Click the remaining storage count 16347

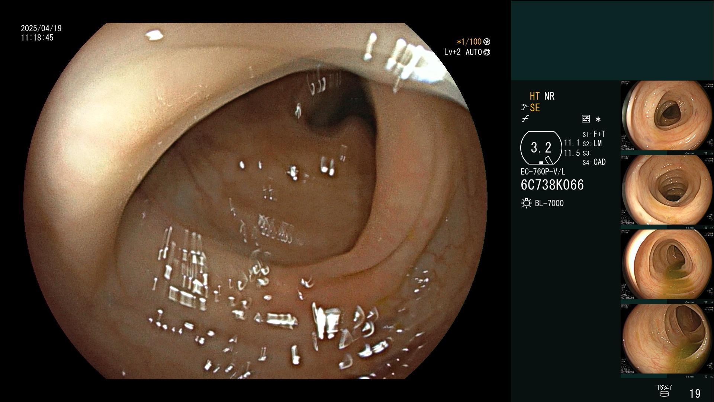tap(664, 387)
